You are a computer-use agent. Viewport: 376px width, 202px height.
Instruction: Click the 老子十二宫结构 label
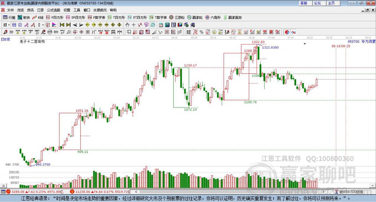click(32, 41)
